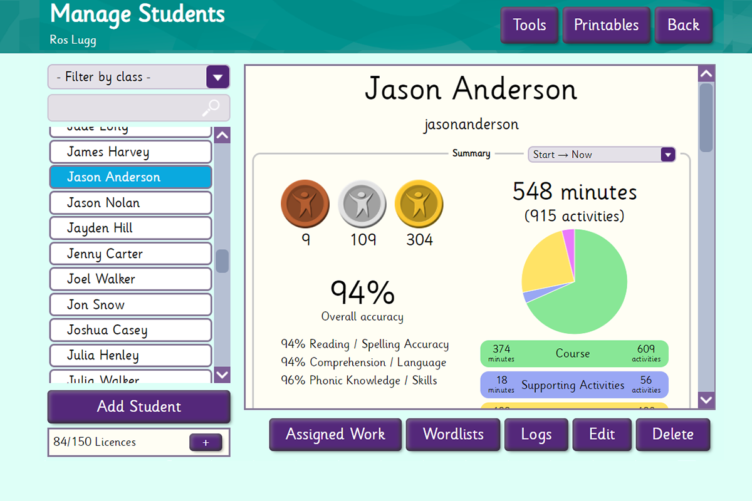
Task: Open the Tools menu
Action: click(529, 26)
